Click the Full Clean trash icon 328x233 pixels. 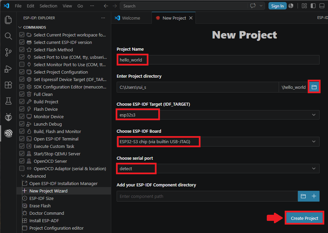[29, 94]
